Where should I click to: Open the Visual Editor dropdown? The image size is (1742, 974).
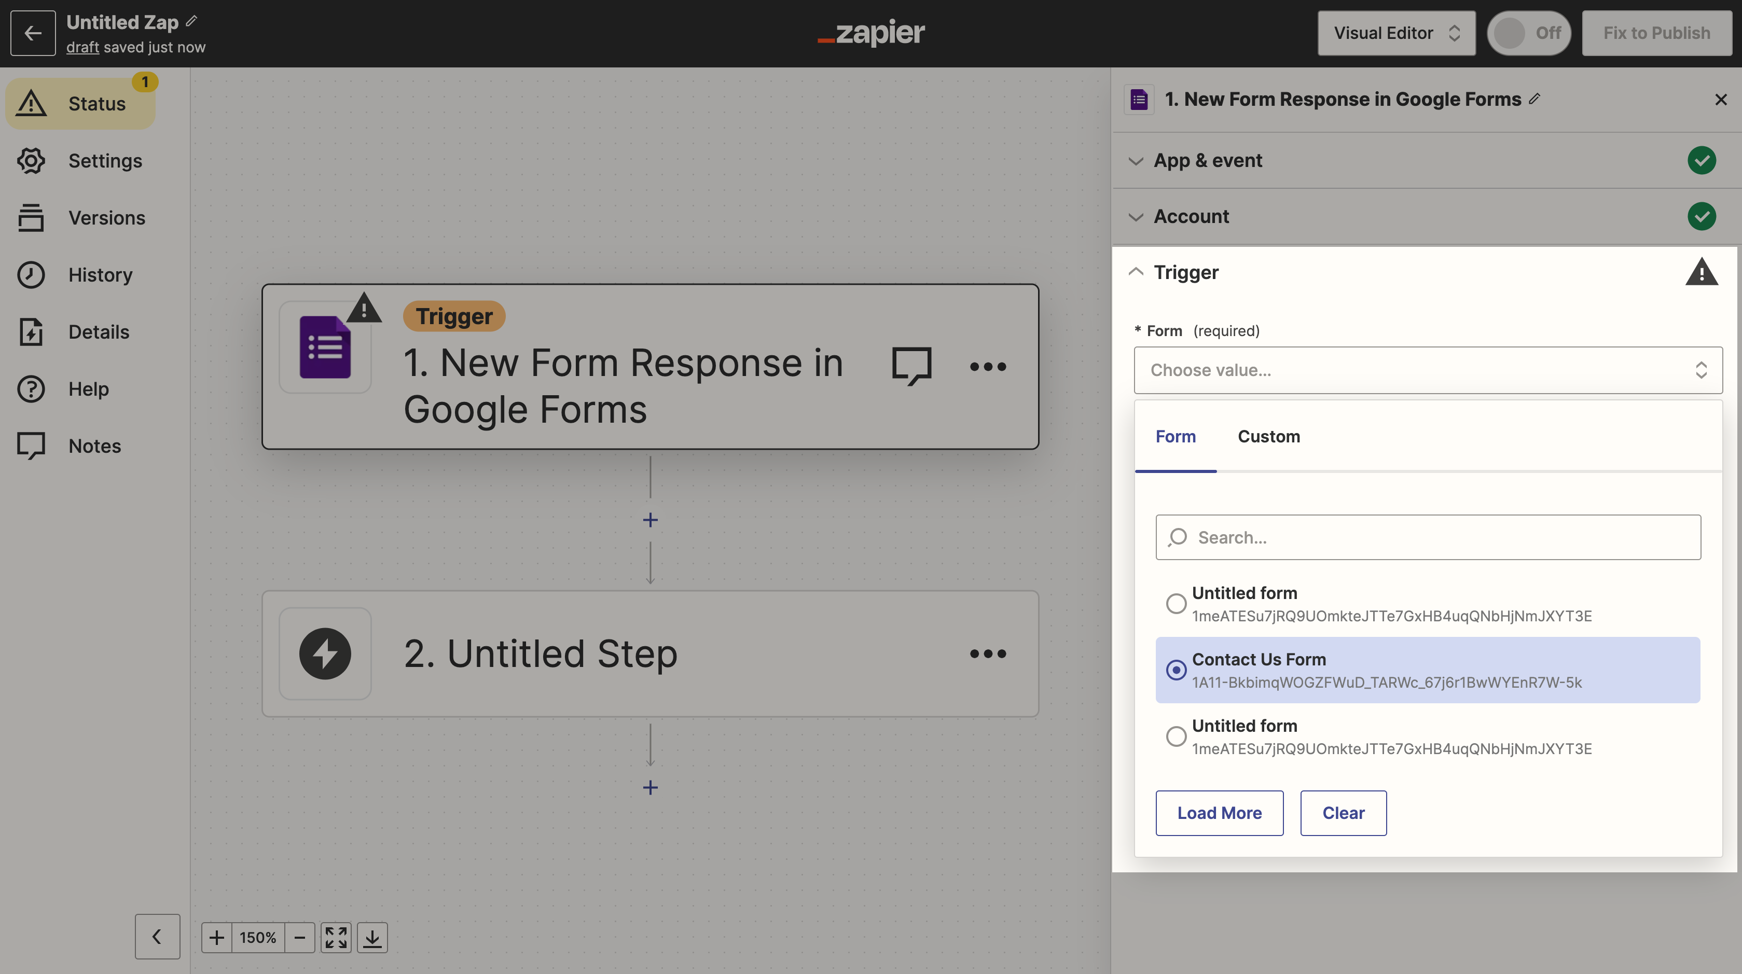[1397, 33]
